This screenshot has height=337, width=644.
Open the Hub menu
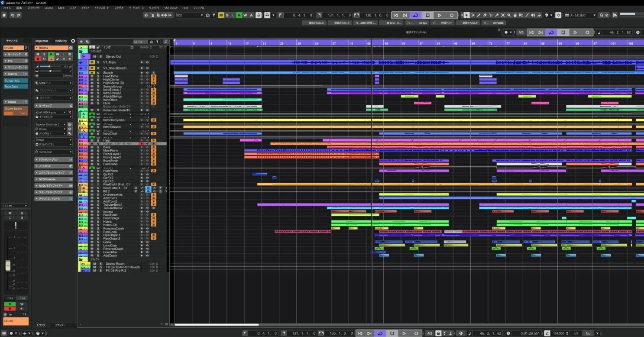point(185,8)
